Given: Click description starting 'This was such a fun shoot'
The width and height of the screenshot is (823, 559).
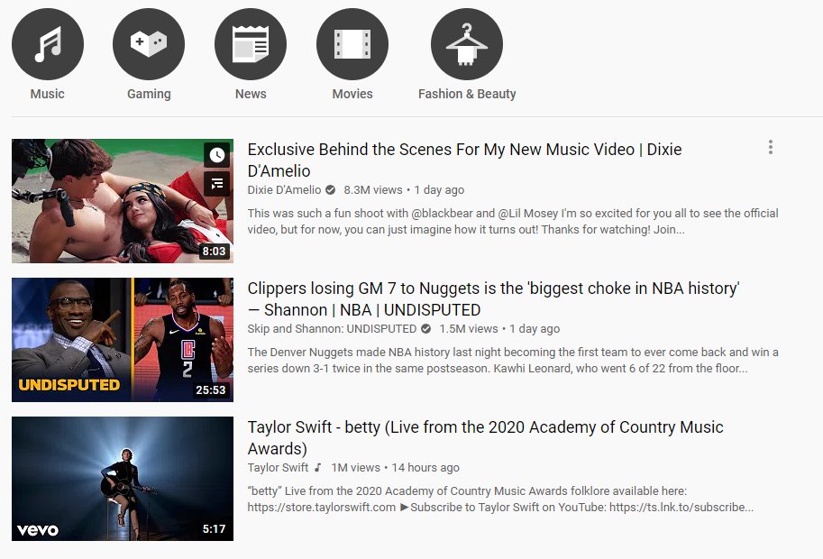Looking at the screenshot, I should pyautogui.click(x=513, y=222).
